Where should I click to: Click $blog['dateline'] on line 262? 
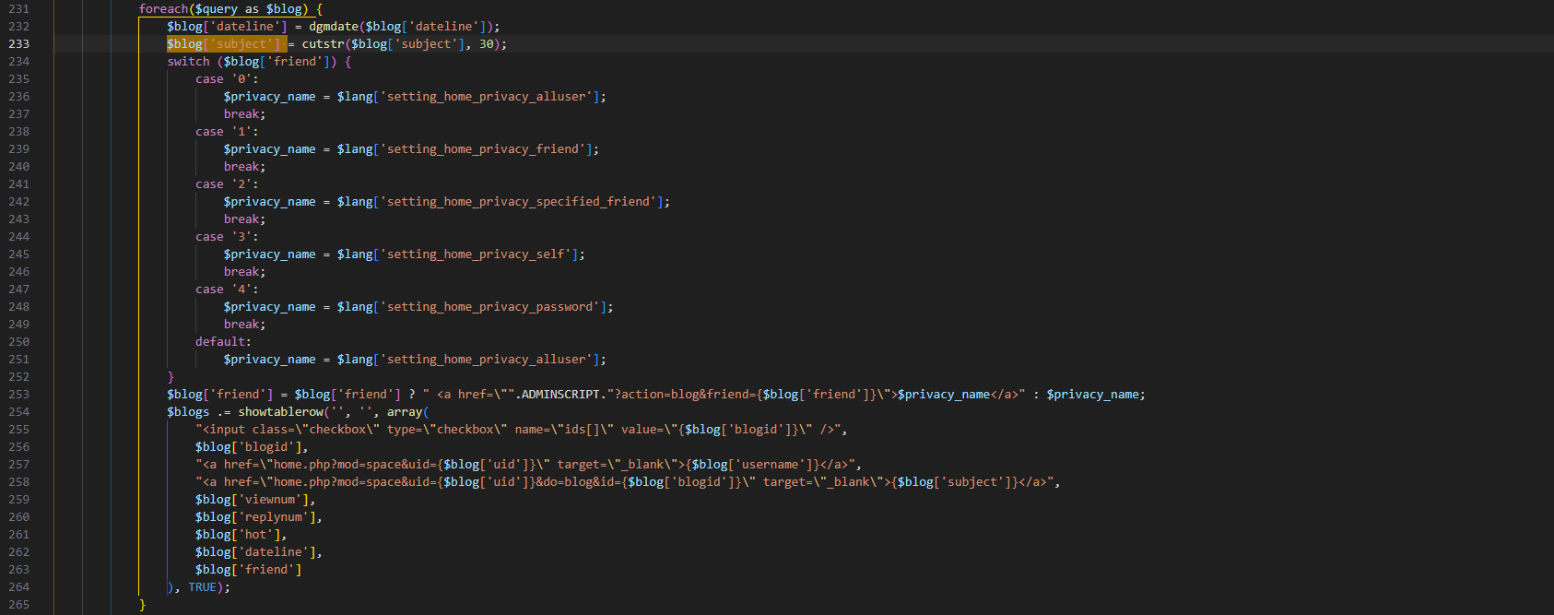click(255, 552)
